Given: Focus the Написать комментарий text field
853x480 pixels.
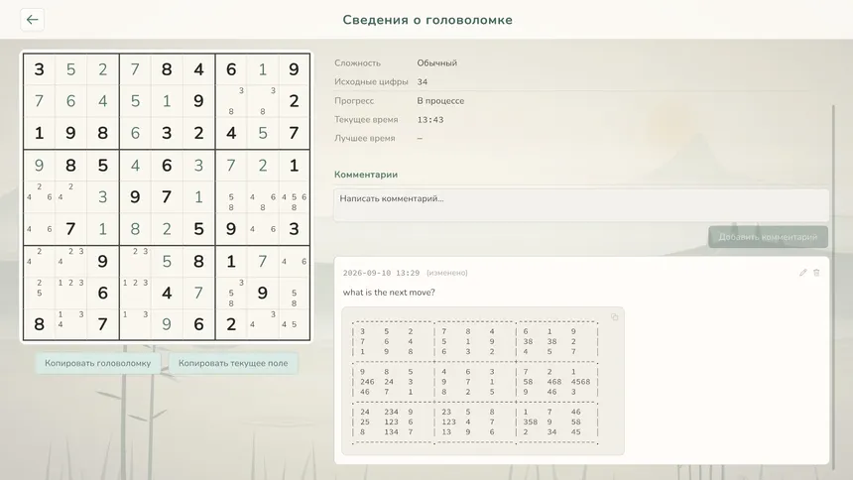Looking at the screenshot, I should point(581,205).
